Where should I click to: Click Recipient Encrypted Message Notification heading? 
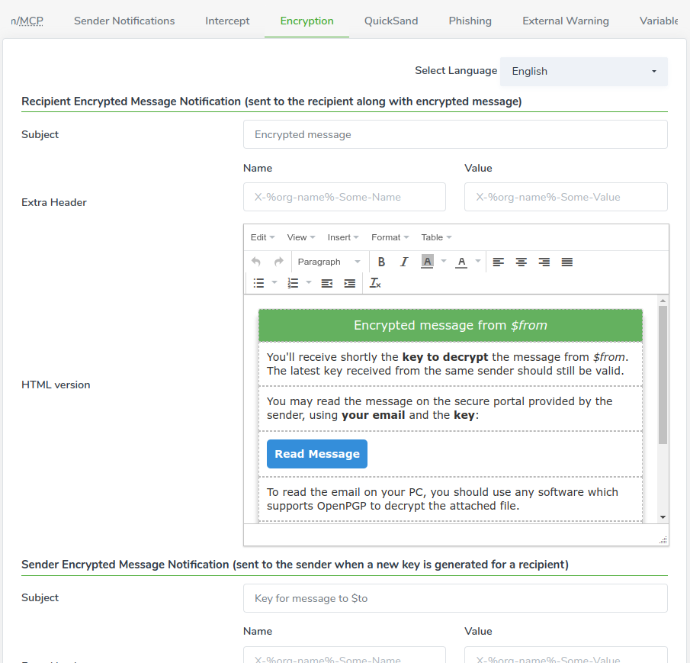271,101
